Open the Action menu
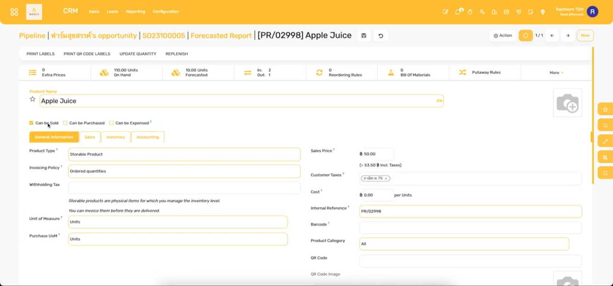The width and height of the screenshot is (613, 286). (502, 35)
